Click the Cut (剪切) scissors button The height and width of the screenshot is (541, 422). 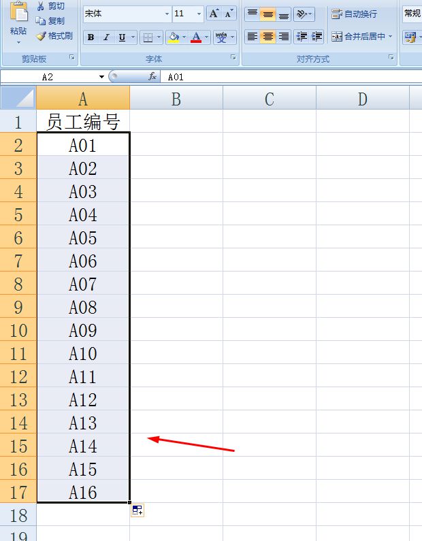point(50,6)
